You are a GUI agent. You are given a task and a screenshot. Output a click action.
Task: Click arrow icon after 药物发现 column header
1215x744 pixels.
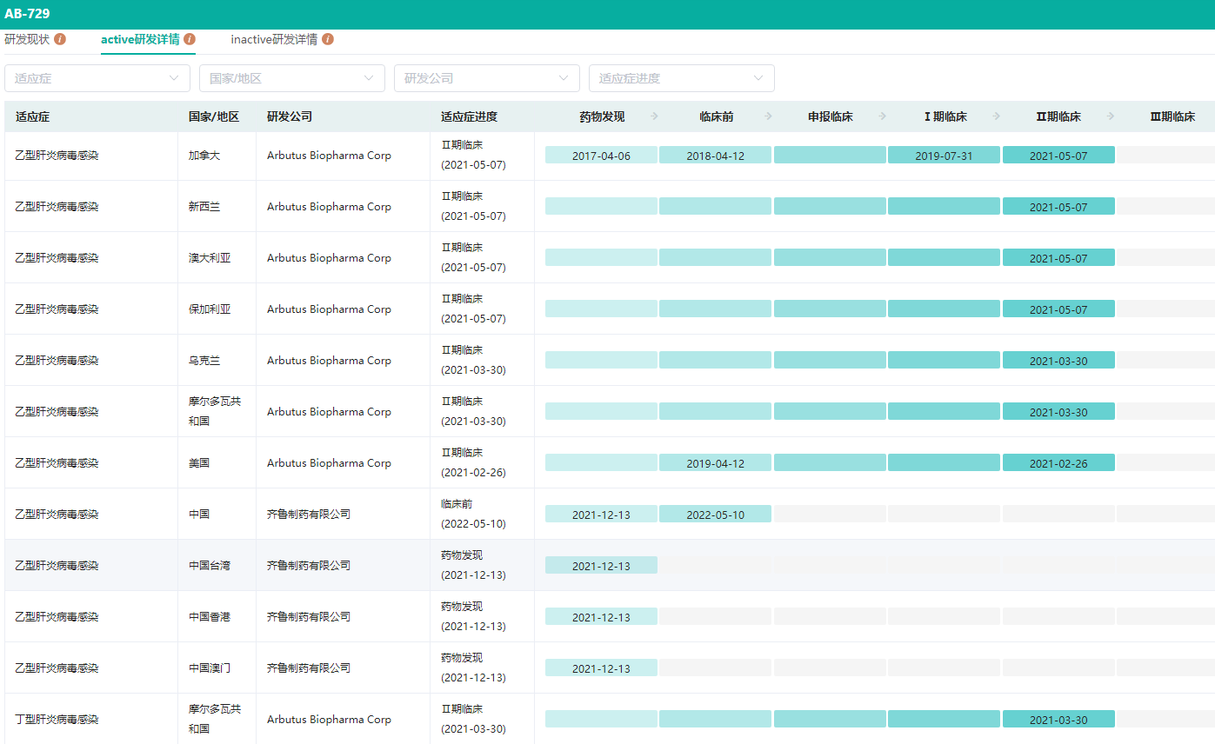tap(654, 116)
